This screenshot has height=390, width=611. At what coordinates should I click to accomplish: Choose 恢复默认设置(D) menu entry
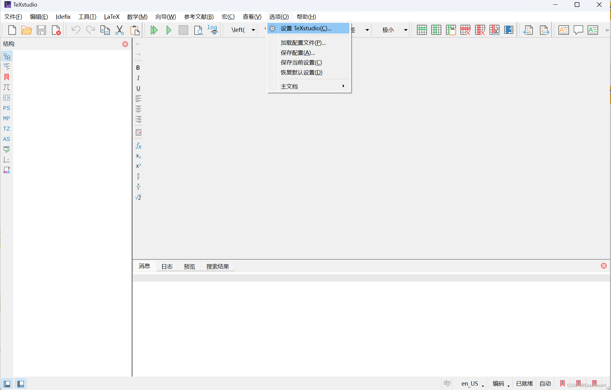click(308, 72)
